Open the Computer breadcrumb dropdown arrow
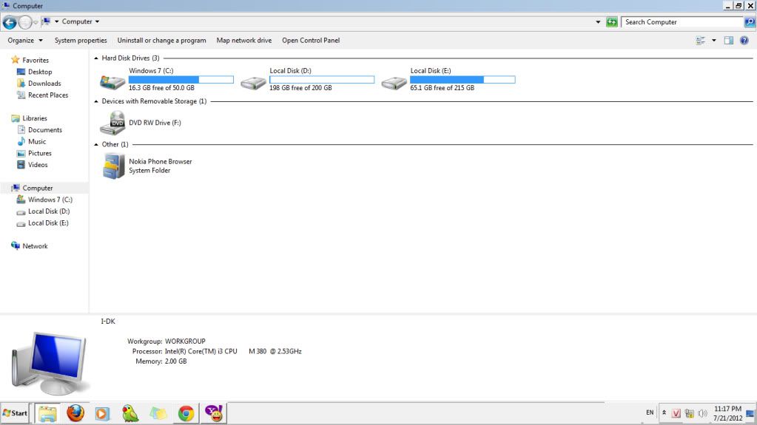This screenshot has height=425, width=757. click(97, 21)
